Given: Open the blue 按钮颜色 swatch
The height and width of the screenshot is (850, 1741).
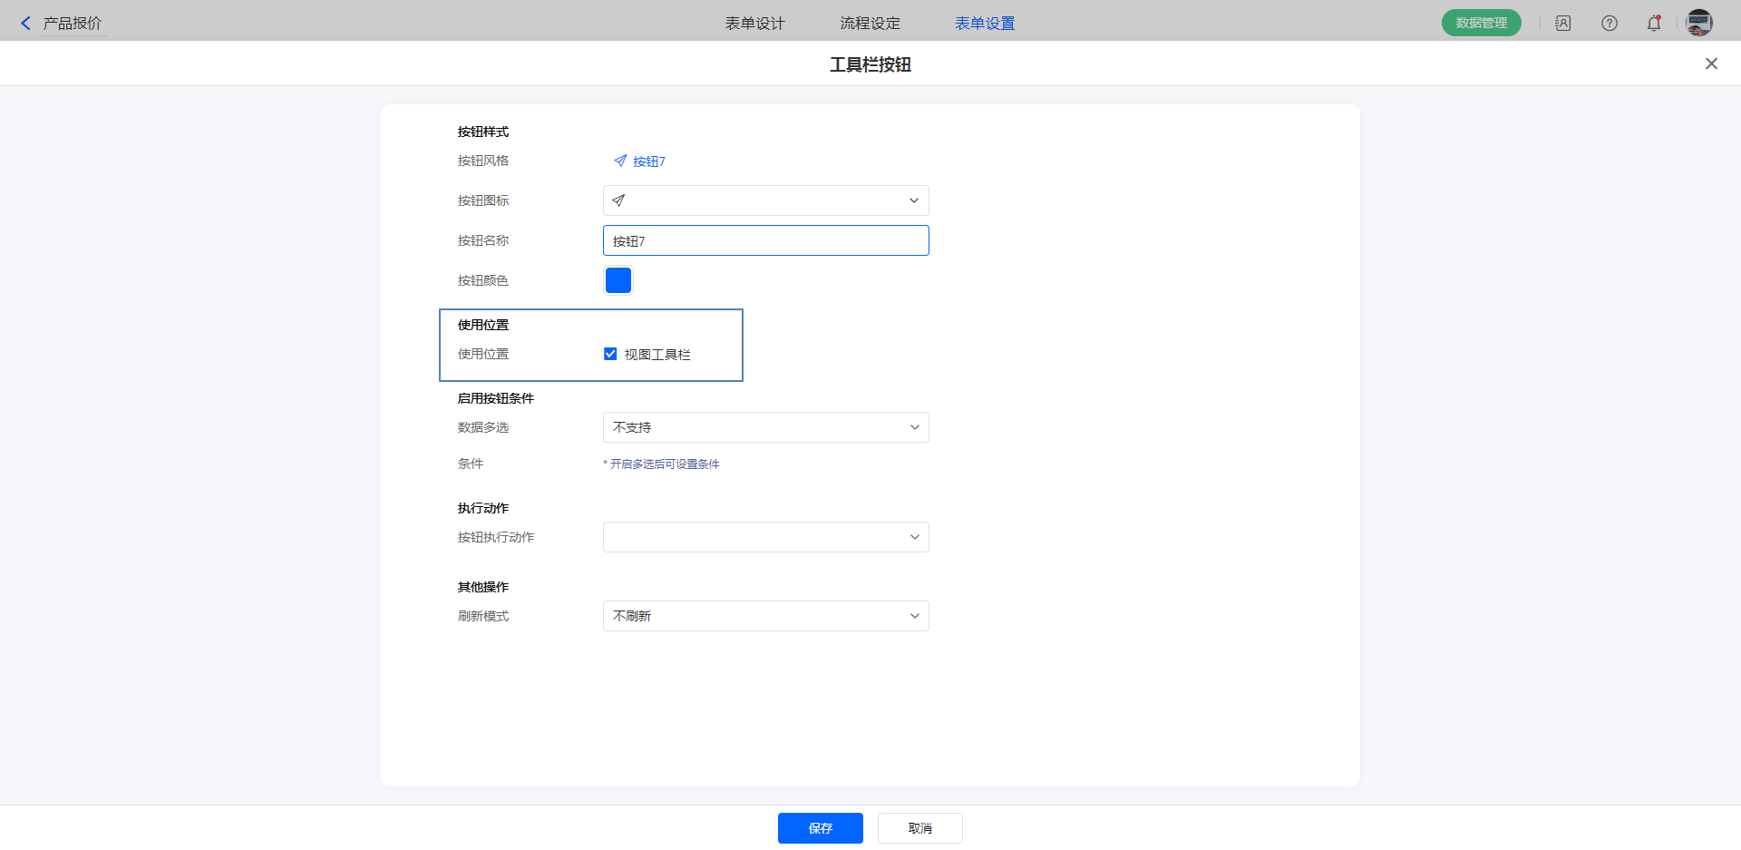Looking at the screenshot, I should click(618, 280).
